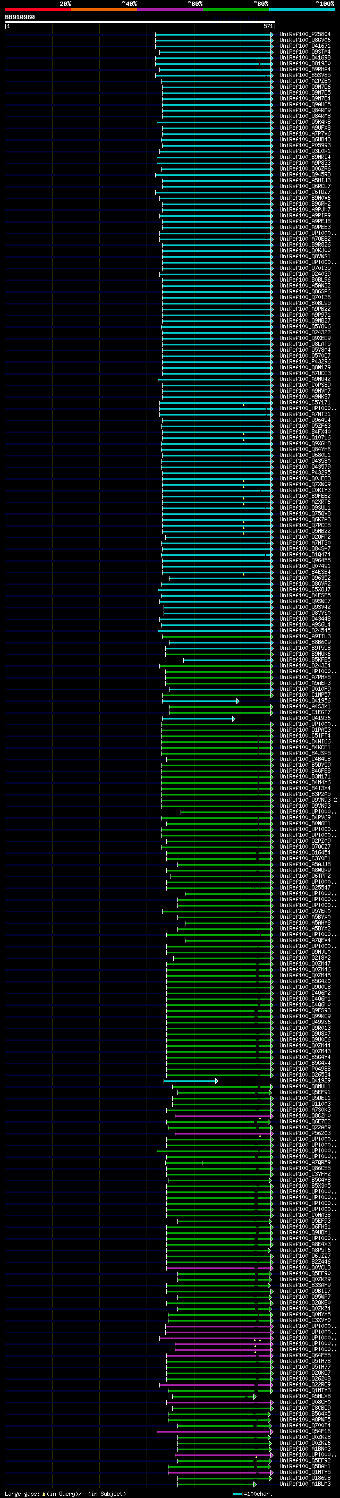The image size is (340, 1498).
Task: Select the UniRef100_B3SAF9 label
Action: 305,1286
